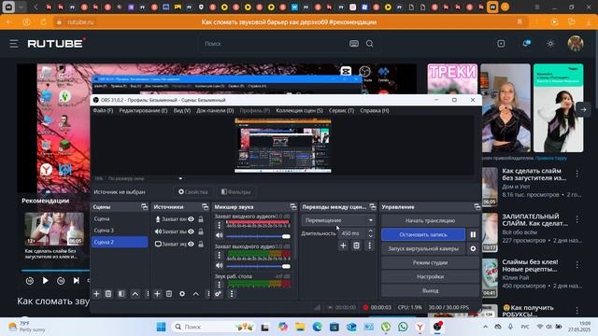Open Коллекция сцен menu
The width and height of the screenshot is (598, 336).
click(299, 110)
